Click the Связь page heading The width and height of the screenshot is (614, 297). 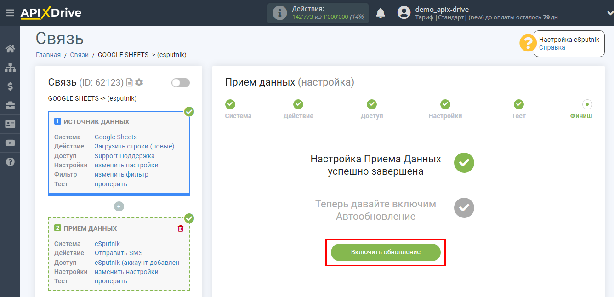coord(60,38)
